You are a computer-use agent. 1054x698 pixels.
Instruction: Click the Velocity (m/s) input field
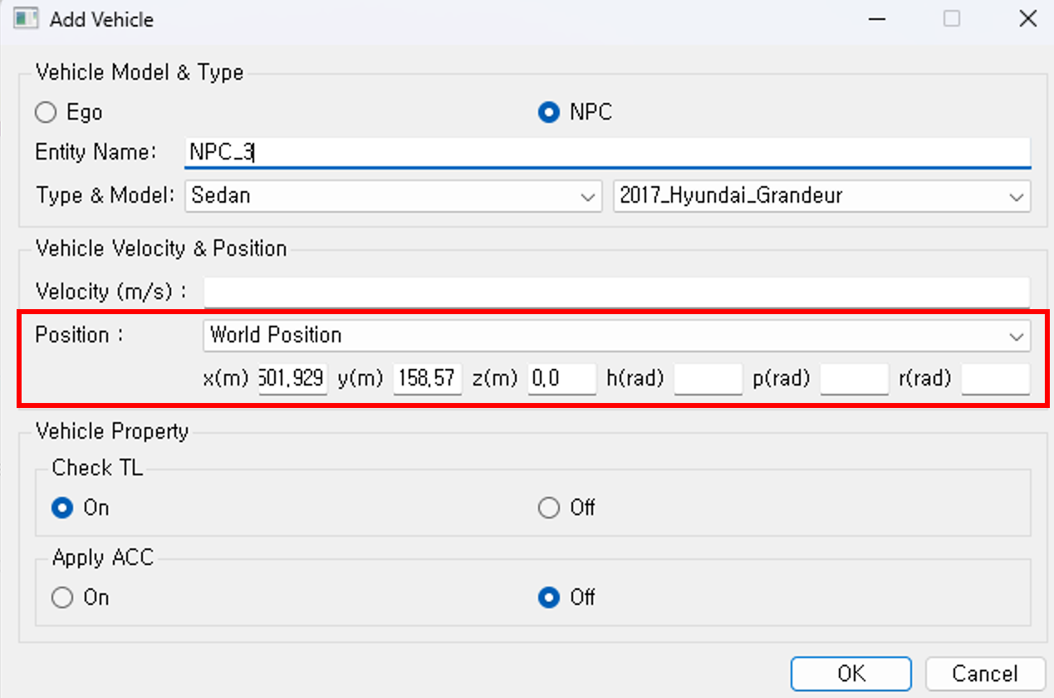[616, 292]
